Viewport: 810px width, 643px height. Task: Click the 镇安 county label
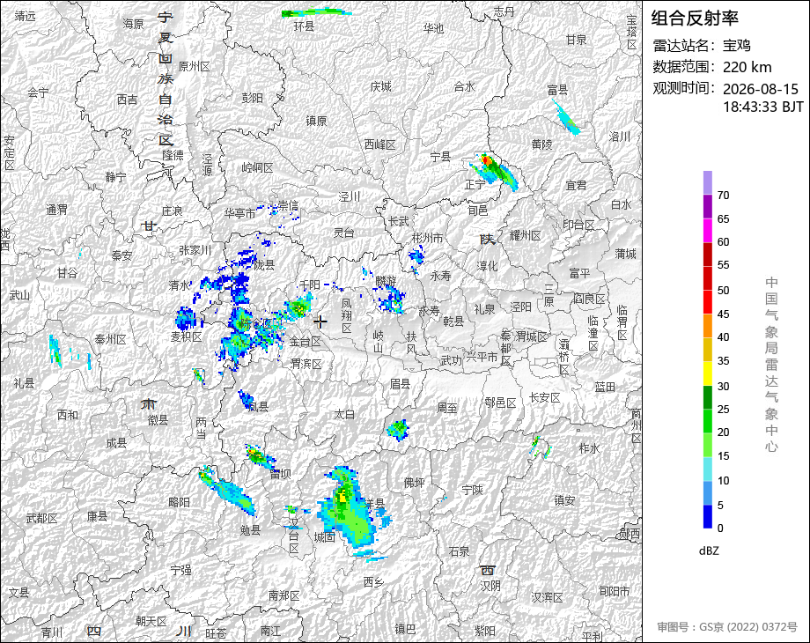(x=564, y=499)
